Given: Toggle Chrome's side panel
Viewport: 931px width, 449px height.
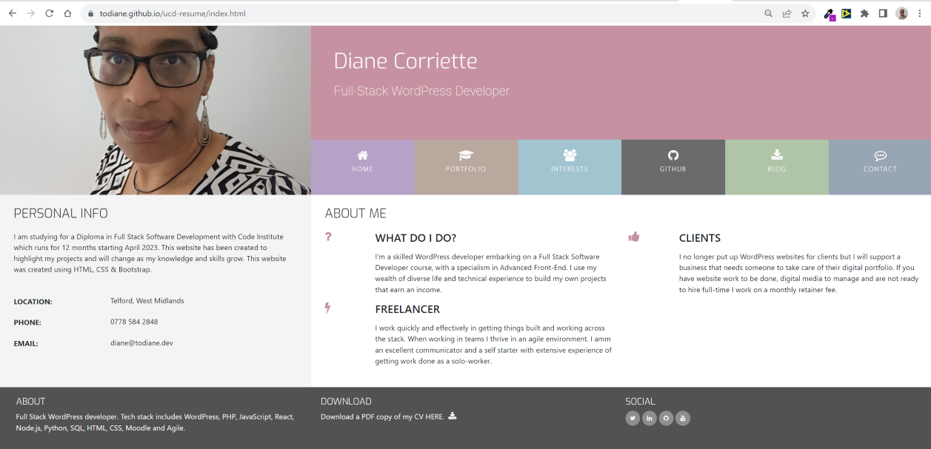Looking at the screenshot, I should 882,13.
